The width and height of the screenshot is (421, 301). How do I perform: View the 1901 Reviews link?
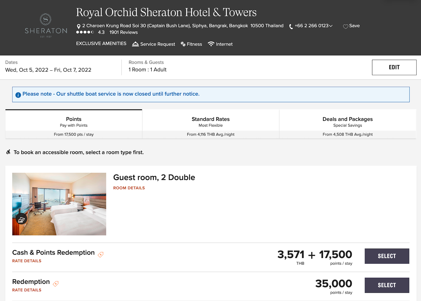[123, 32]
